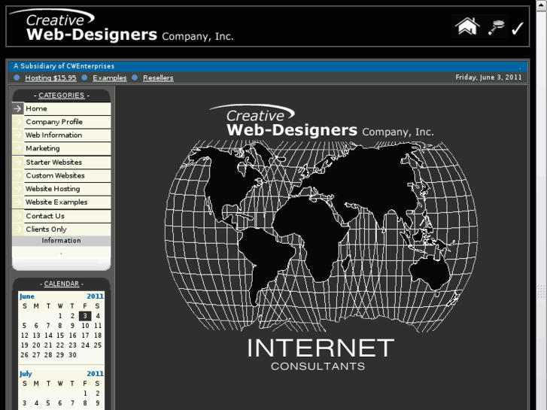Open the Clients Only area
This screenshot has height=410, width=547.
[x=46, y=229]
